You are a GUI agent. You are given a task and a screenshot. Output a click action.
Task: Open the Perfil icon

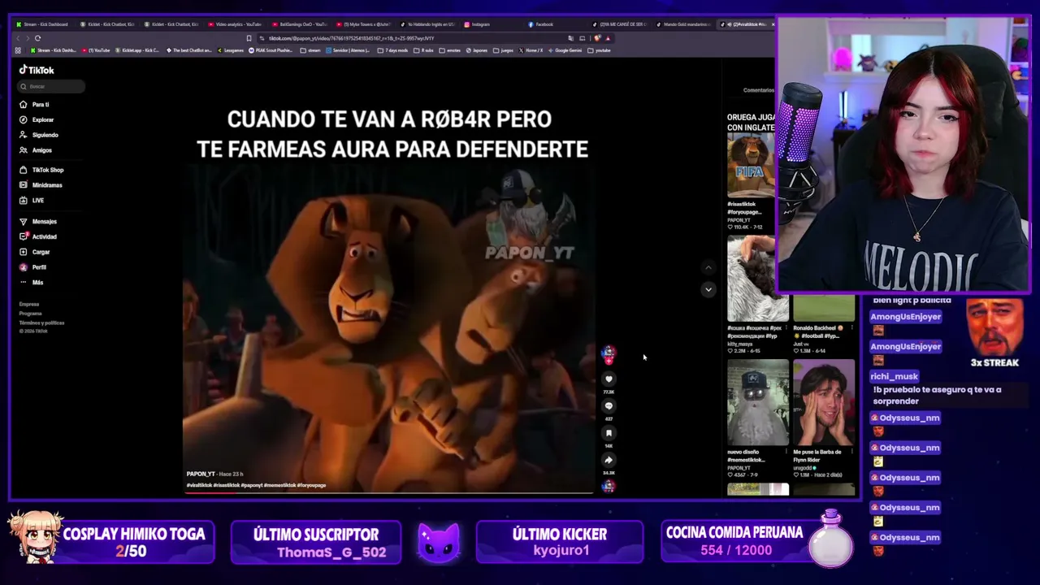[x=24, y=267]
